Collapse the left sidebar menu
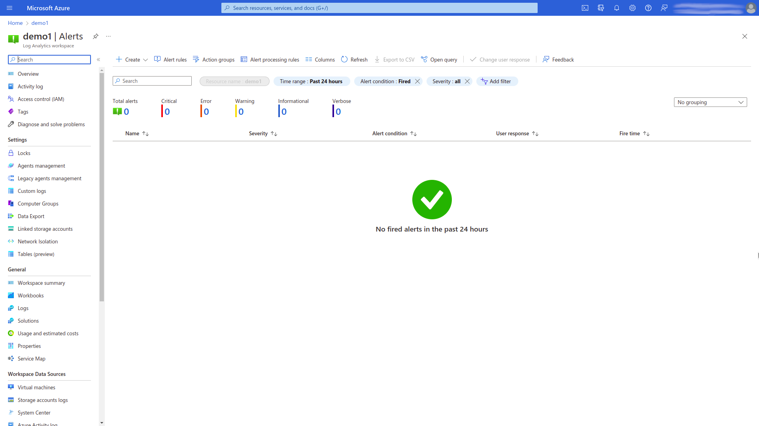Image resolution: width=759 pixels, height=426 pixels. (98, 60)
